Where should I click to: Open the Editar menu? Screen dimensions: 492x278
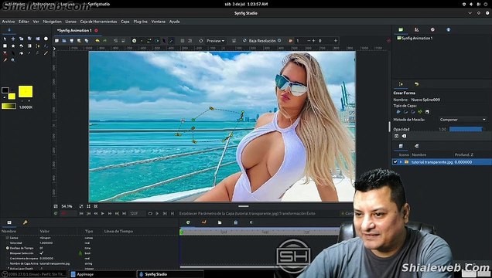(x=23, y=22)
